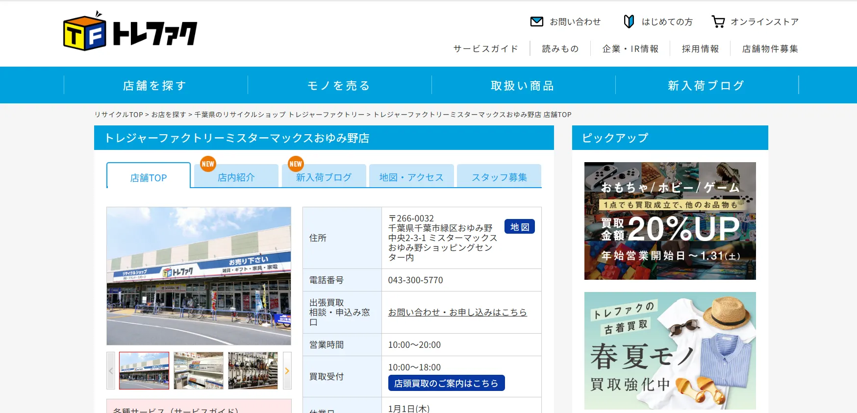Open モノを売る in main navigation

tap(339, 86)
